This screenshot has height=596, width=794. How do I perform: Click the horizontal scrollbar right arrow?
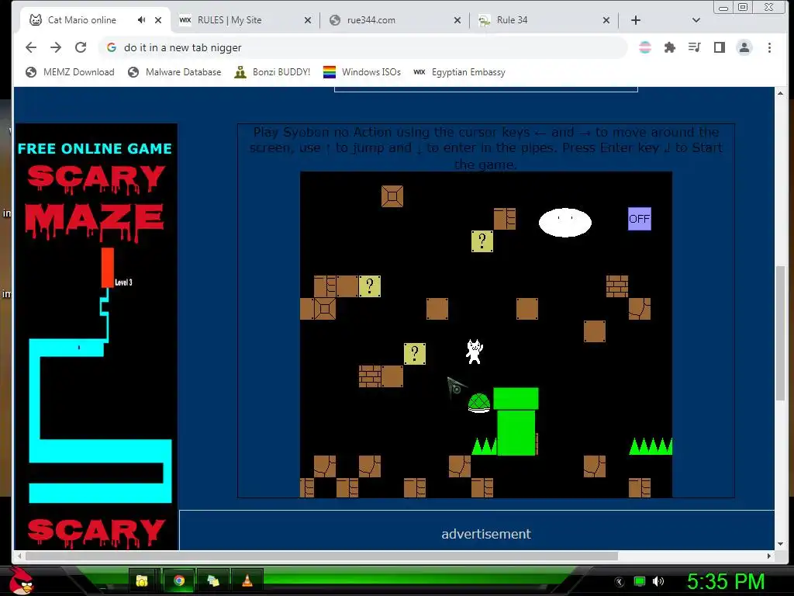pyautogui.click(x=769, y=556)
